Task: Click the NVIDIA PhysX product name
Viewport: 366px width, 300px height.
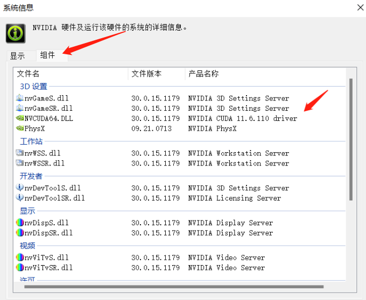Action: 213,128
